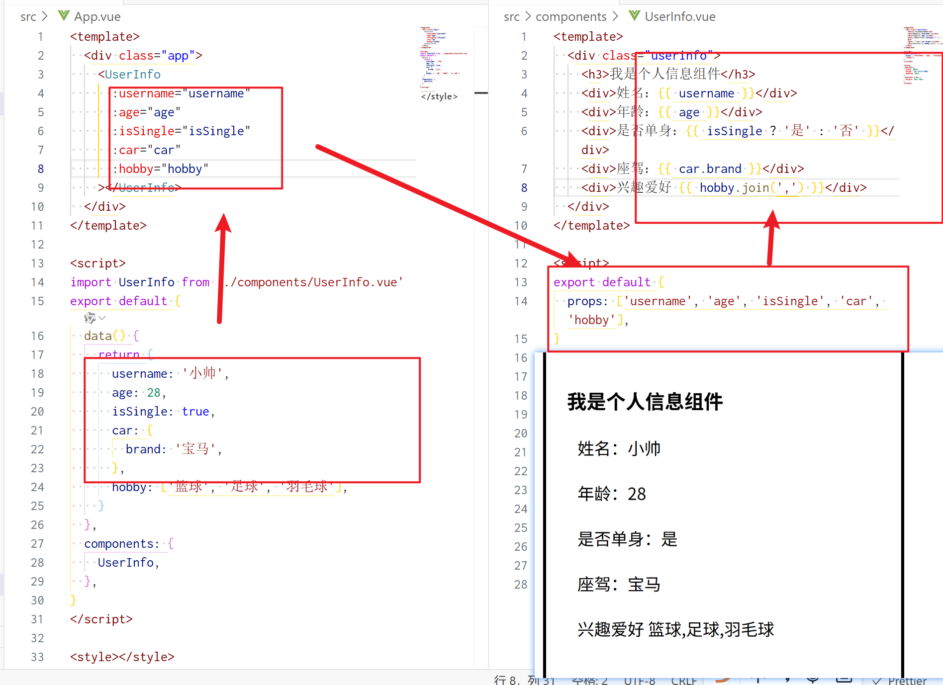This screenshot has width=943, height=685.
Task: Click the "username: '小帅'," data line
Action: (x=171, y=374)
